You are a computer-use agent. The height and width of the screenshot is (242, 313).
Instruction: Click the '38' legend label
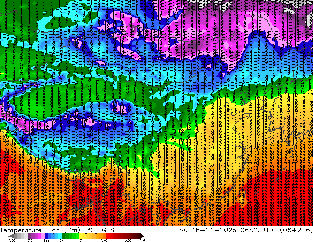128,240
